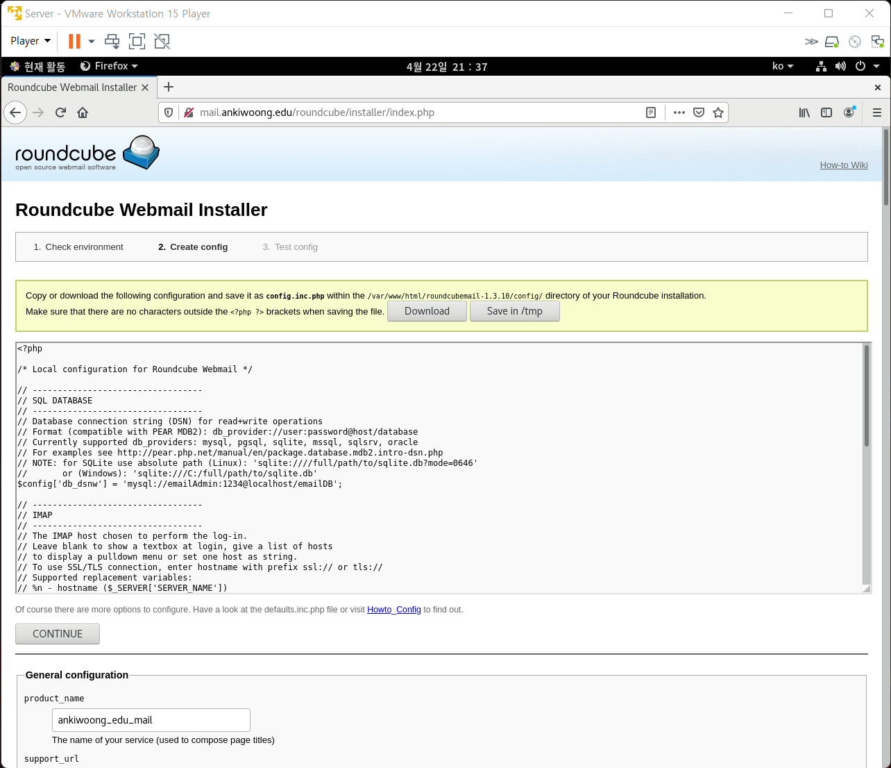Click the VMware network adapter device icon
Viewport: 891px width, 768px height.
click(878, 42)
